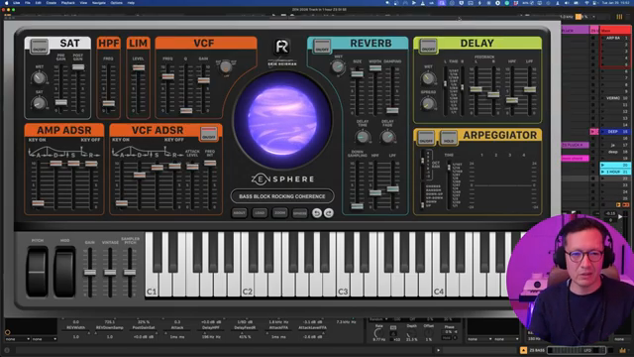
Task: Click the MOD wheel
Action: (64, 271)
